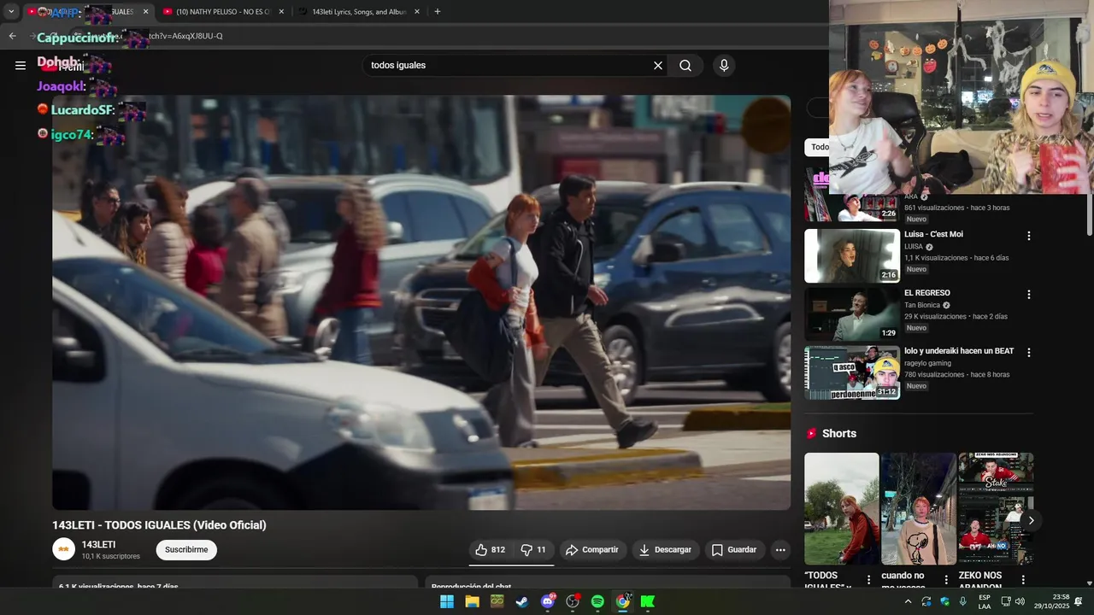The width and height of the screenshot is (1094, 615).
Task: Clear the 'todos iguales' search text
Action: tap(658, 66)
